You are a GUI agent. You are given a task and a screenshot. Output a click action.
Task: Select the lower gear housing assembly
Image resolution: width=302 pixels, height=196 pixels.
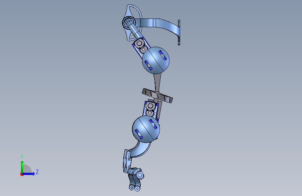tap(151, 110)
